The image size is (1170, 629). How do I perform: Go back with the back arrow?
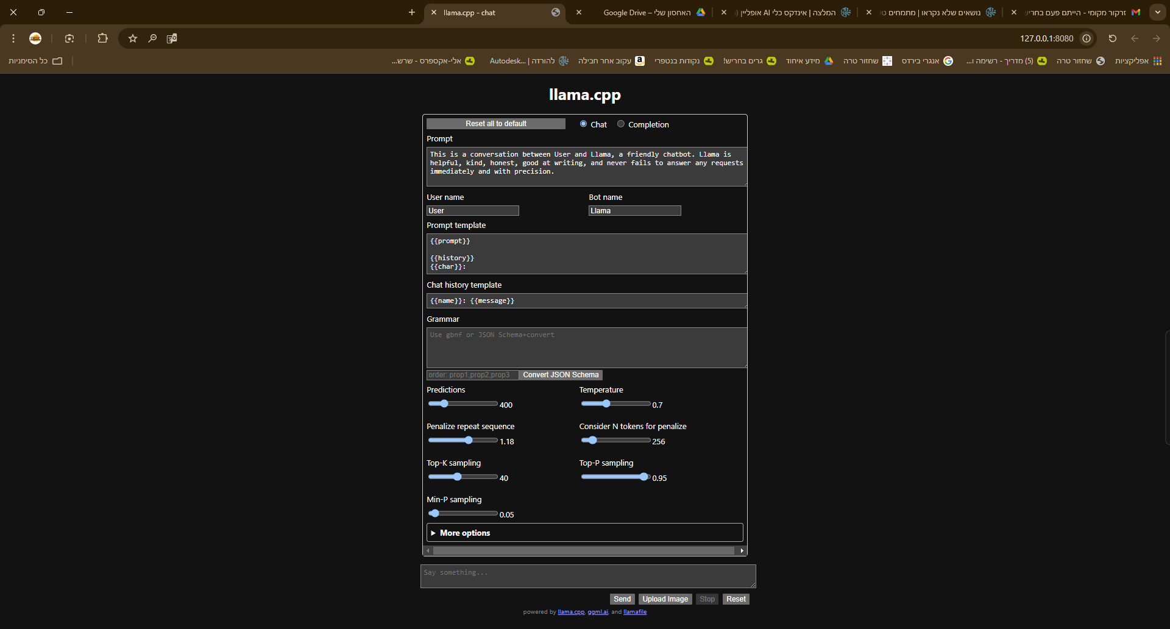(x=1135, y=38)
